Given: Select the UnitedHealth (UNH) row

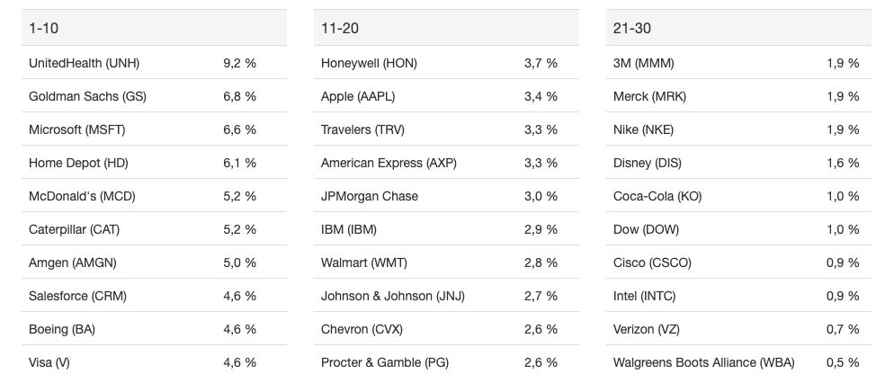Looking at the screenshot, I should pos(84,63).
